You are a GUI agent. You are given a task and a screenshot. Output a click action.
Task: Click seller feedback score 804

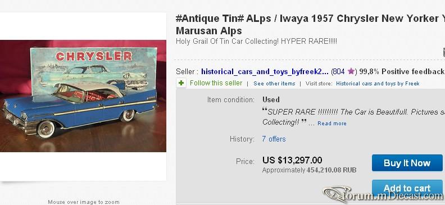pos(338,71)
